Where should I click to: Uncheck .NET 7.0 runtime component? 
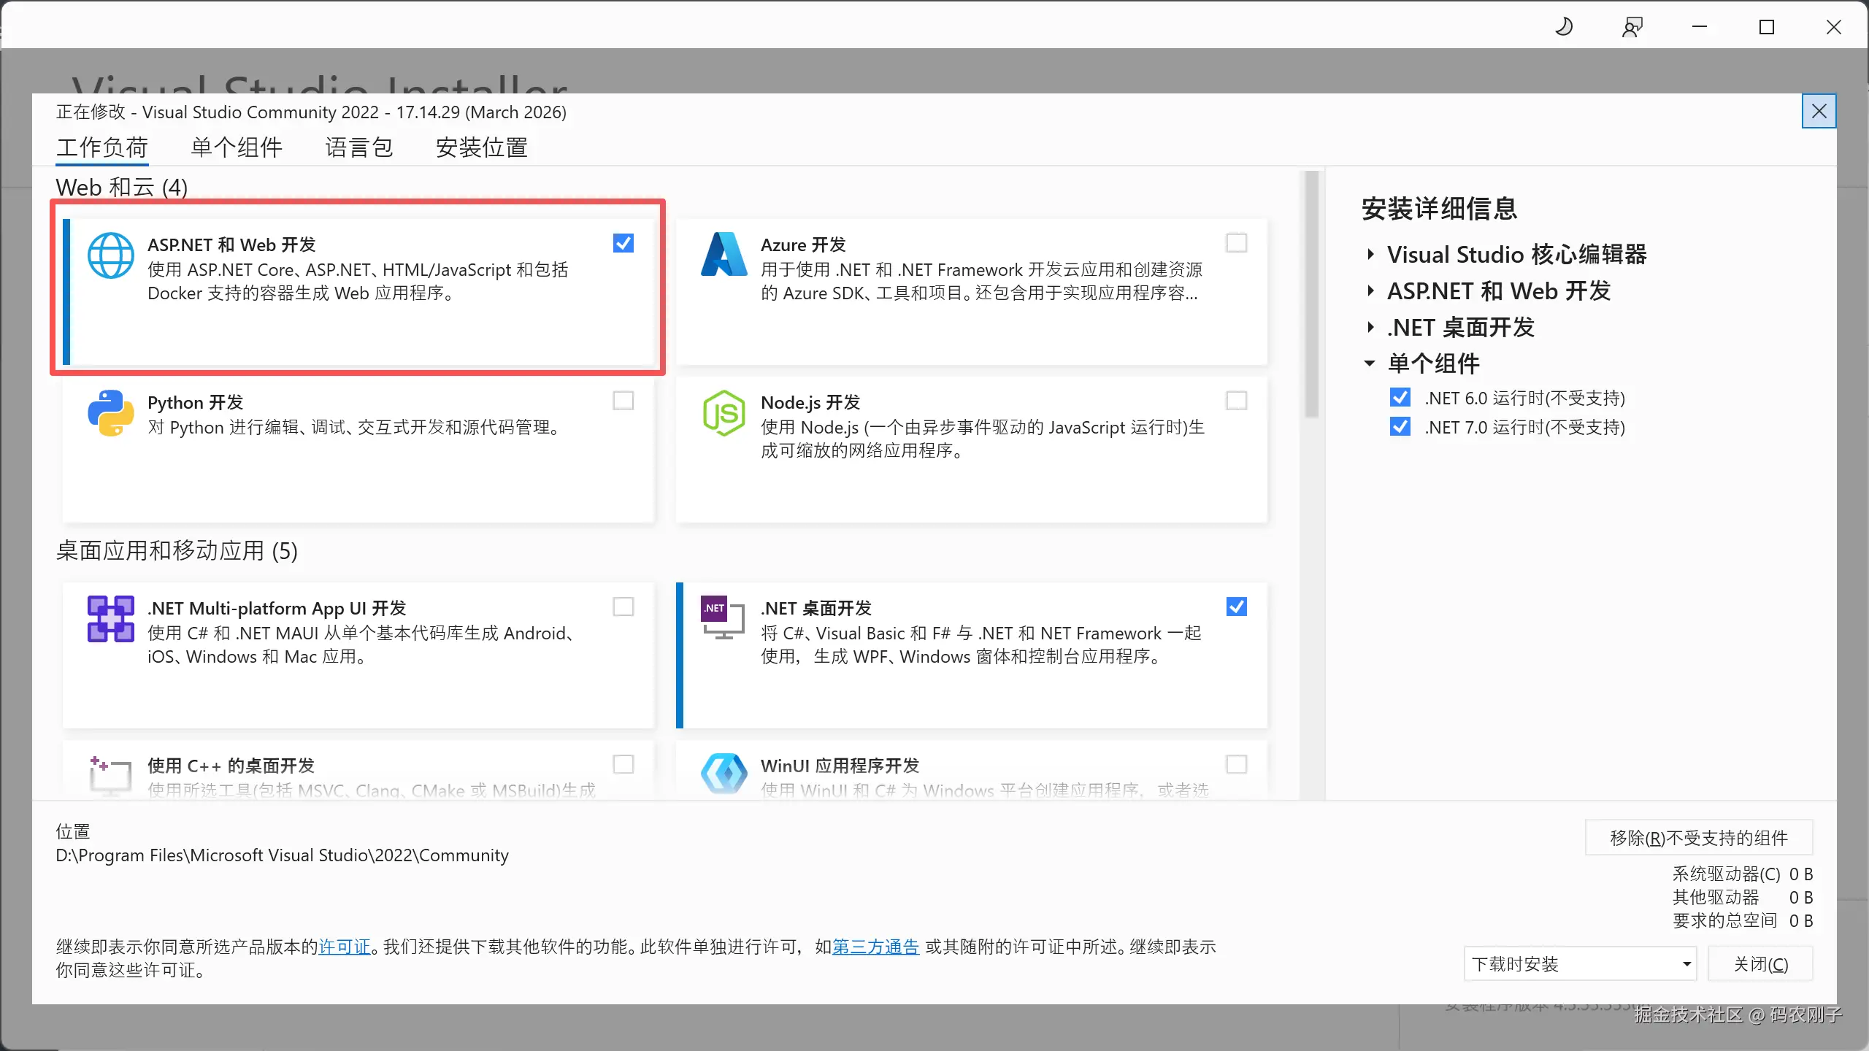click(1400, 427)
